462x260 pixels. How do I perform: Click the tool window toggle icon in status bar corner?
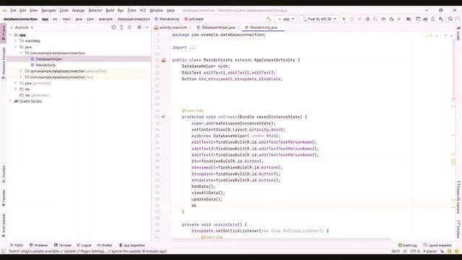coord(4,251)
